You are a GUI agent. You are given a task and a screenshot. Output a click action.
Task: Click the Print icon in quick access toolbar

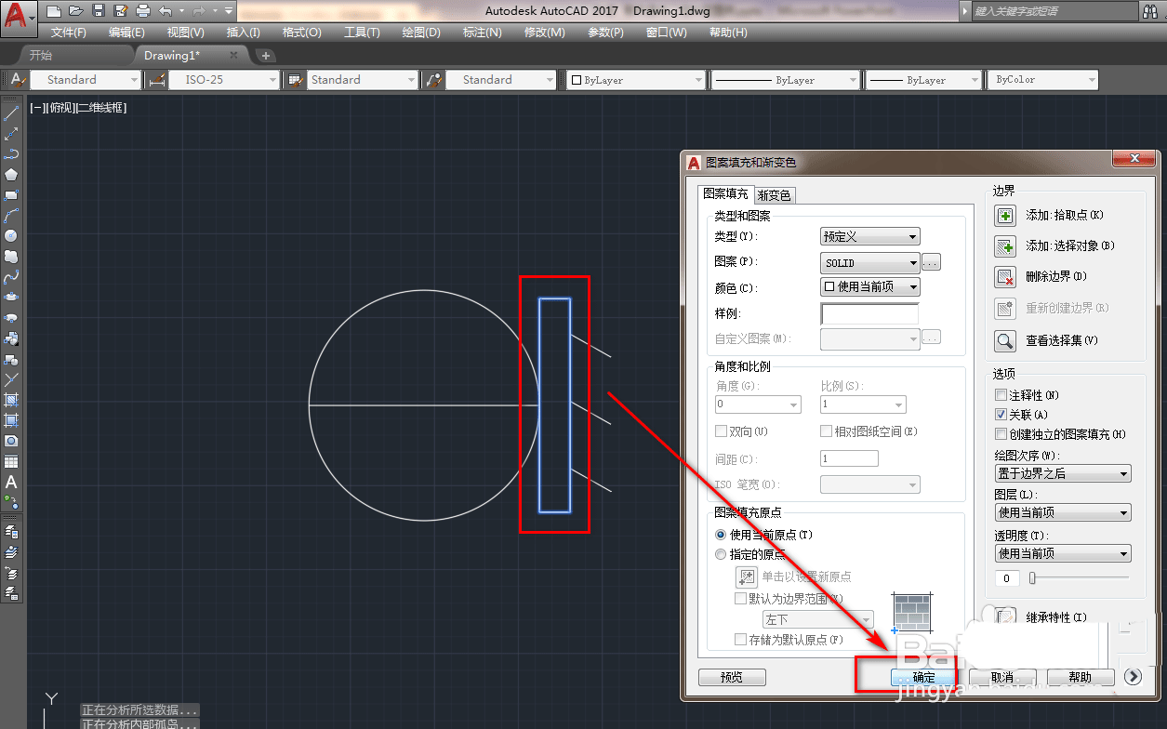(x=142, y=11)
